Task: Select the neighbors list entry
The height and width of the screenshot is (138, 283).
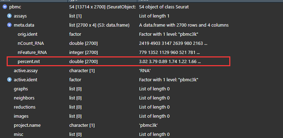Action: tap(141, 98)
